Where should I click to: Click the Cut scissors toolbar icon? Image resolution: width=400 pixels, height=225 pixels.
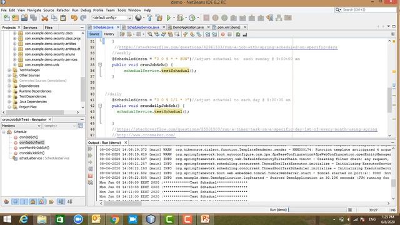pos(45,18)
